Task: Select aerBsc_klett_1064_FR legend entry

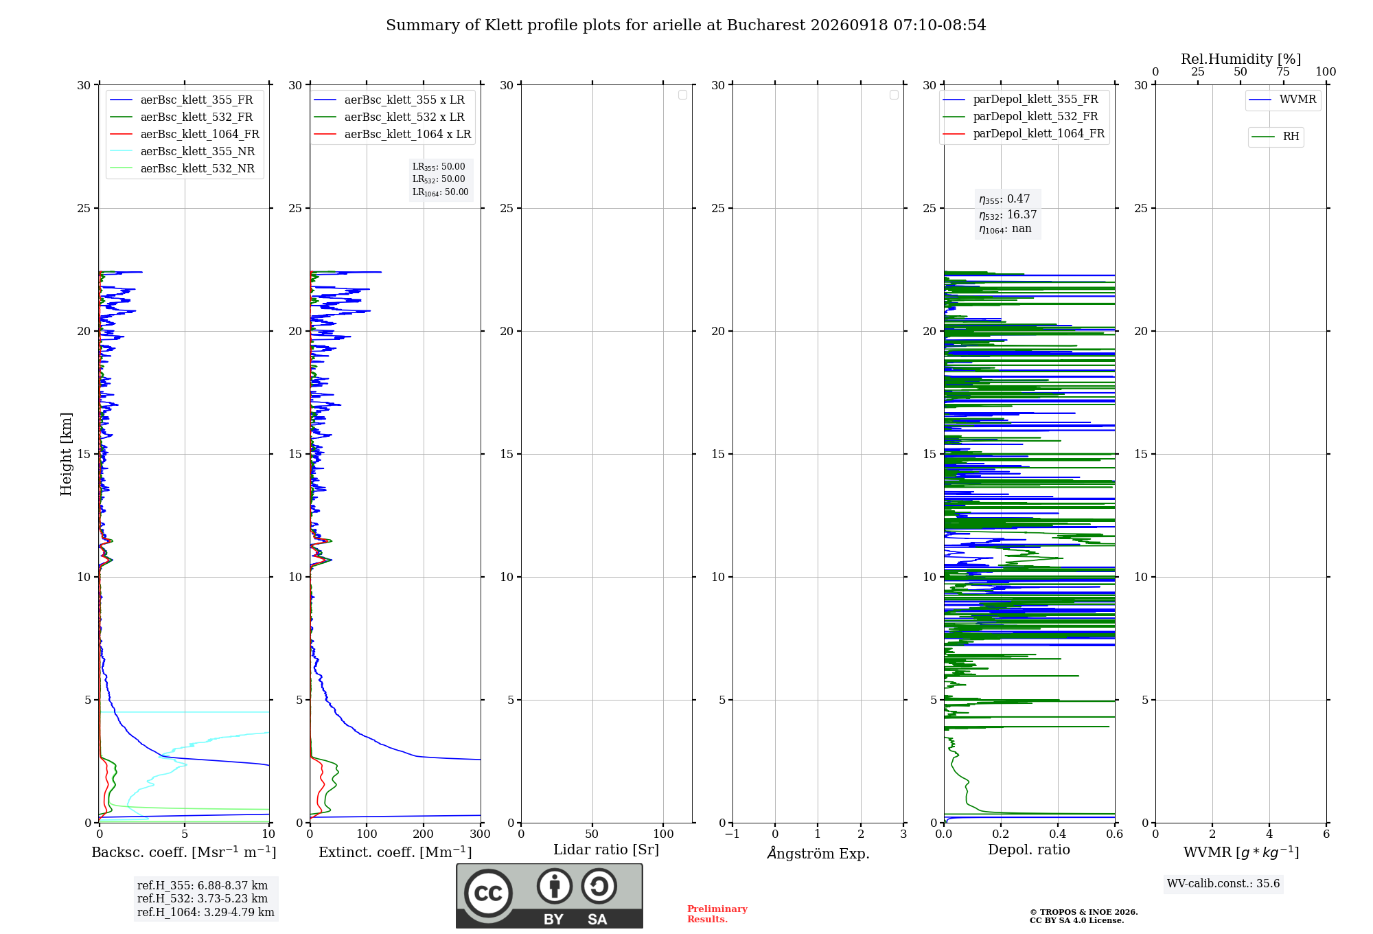Action: (185, 134)
